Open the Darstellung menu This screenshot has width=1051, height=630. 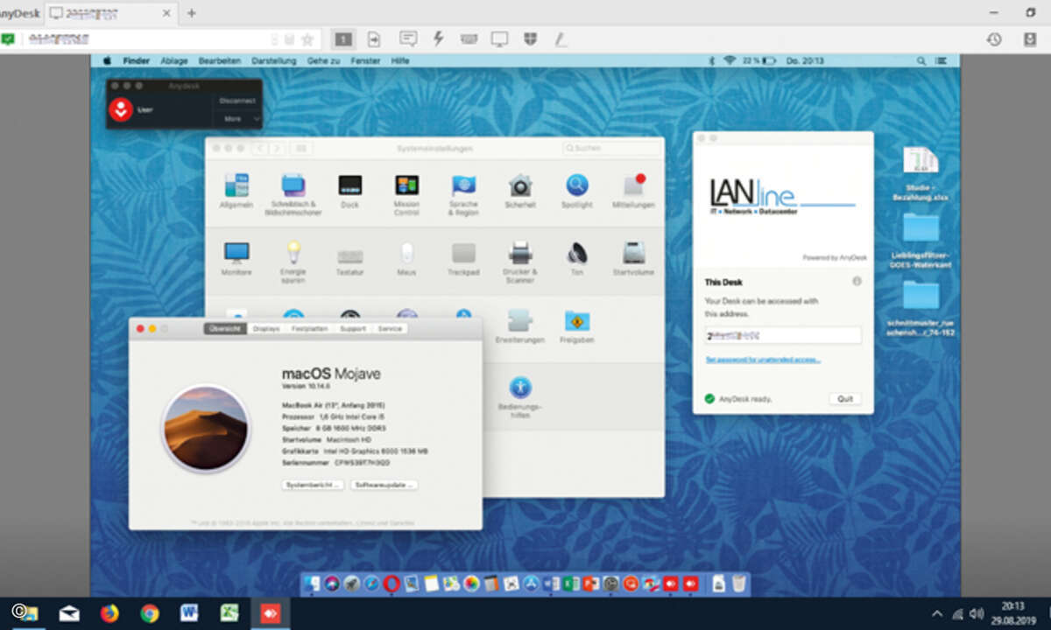pyautogui.click(x=274, y=61)
